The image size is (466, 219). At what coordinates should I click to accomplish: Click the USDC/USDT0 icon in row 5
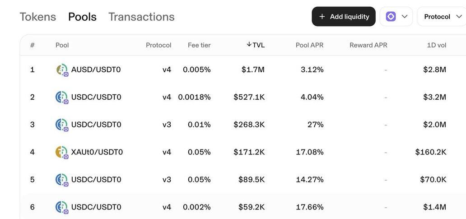(x=61, y=180)
